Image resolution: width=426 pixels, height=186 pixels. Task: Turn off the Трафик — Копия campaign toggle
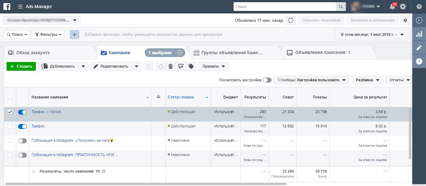coord(22,112)
